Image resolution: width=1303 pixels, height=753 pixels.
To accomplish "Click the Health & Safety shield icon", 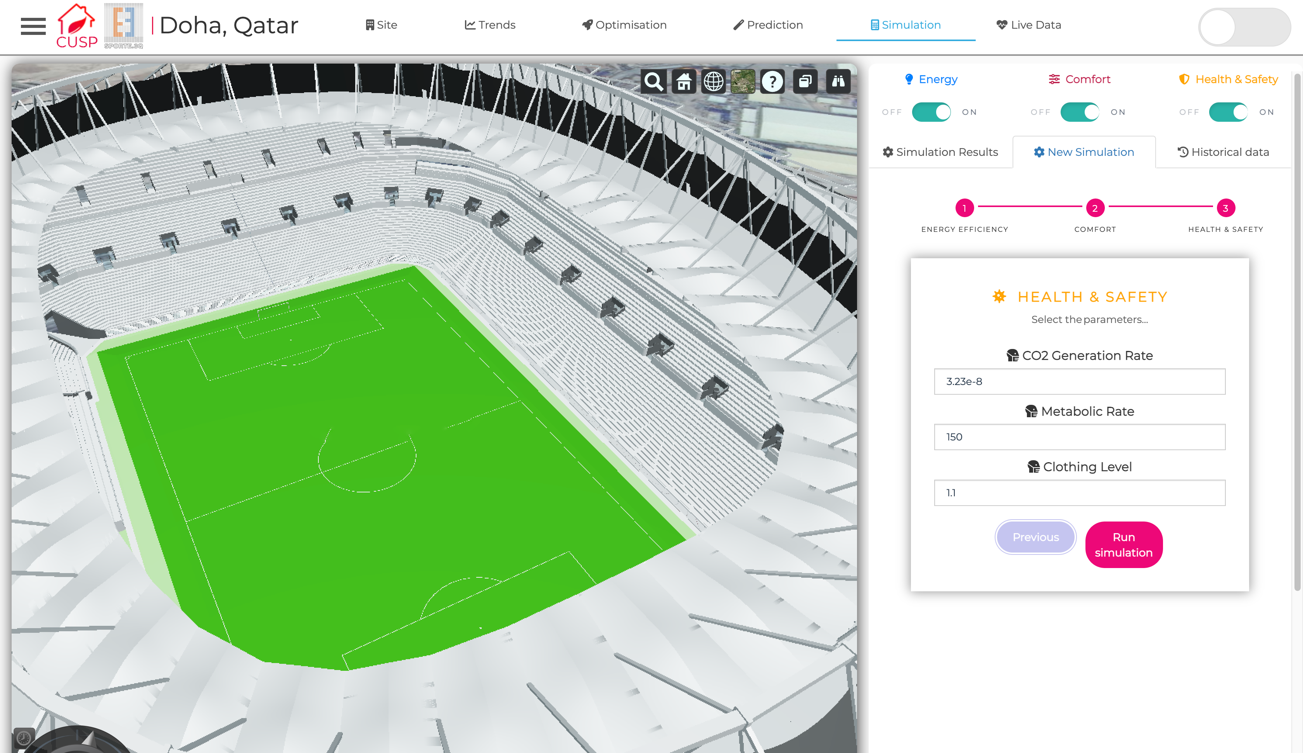I will pos(1184,79).
